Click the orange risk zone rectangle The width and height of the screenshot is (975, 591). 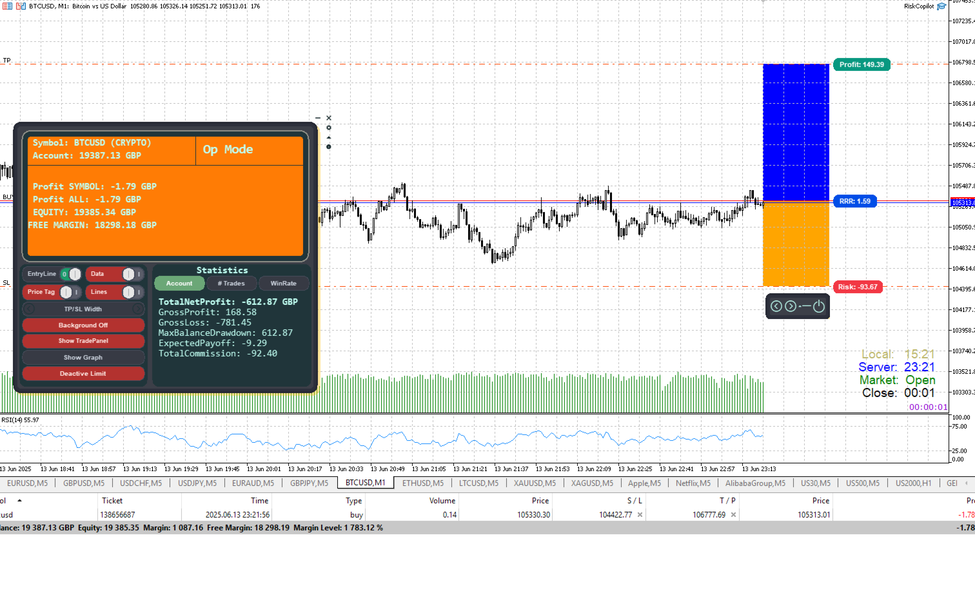coord(796,244)
